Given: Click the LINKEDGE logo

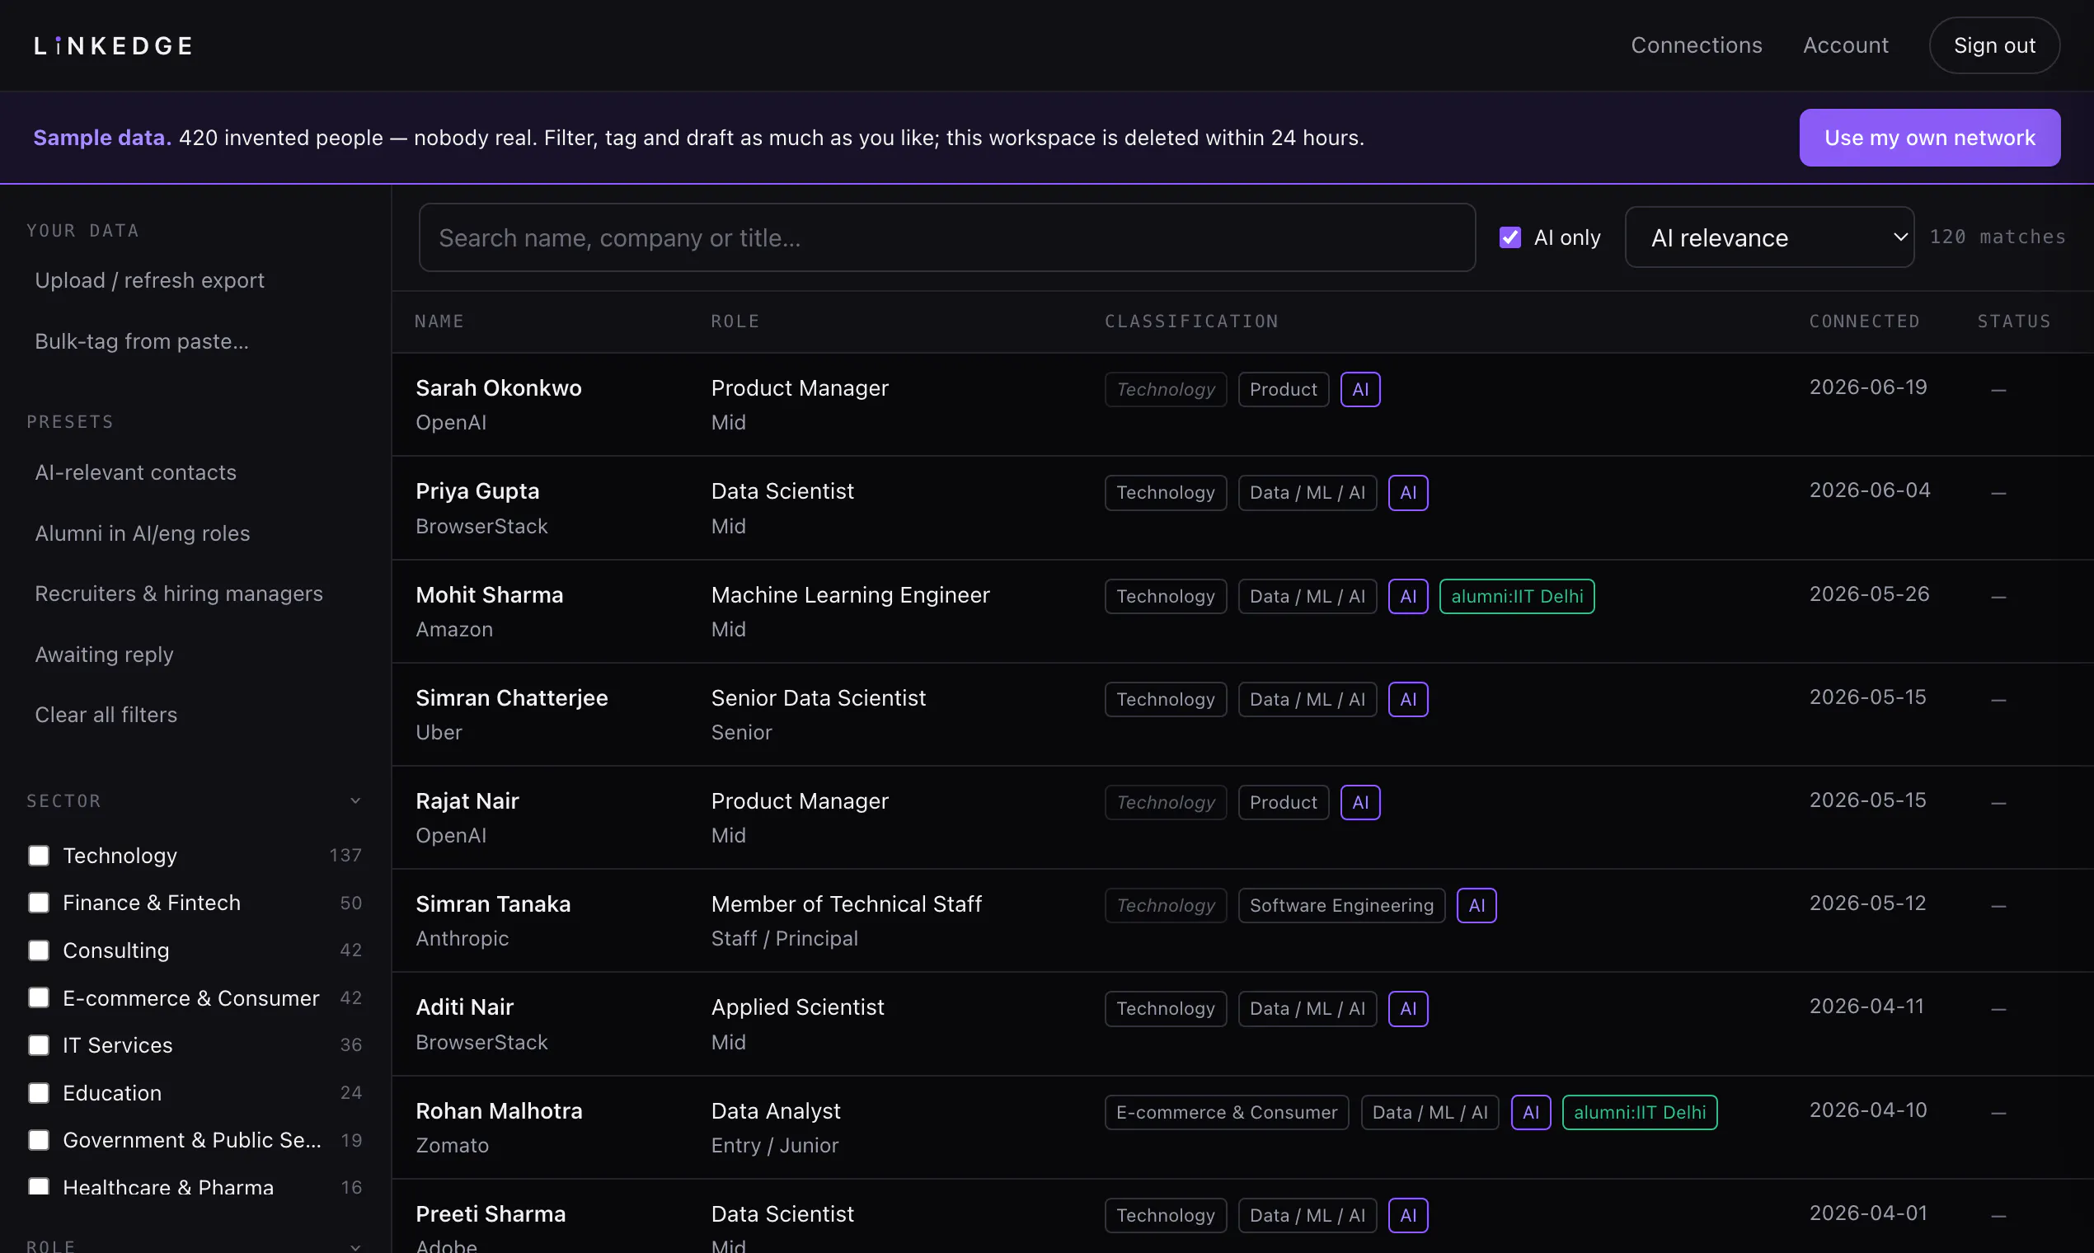Looking at the screenshot, I should coord(113,45).
